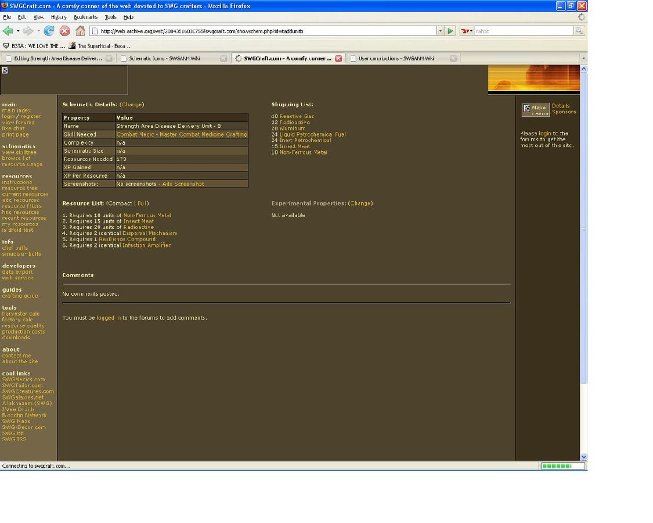Click the Reload page icon
This screenshot has height=523, width=653.
point(49,31)
